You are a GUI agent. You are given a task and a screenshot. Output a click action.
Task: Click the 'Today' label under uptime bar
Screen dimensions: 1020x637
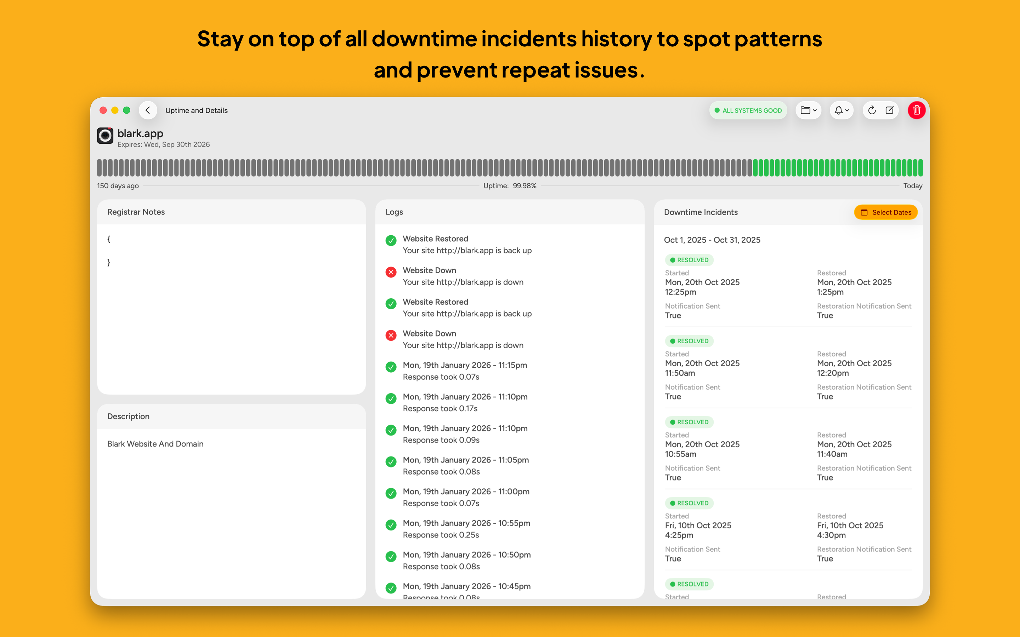coord(913,186)
